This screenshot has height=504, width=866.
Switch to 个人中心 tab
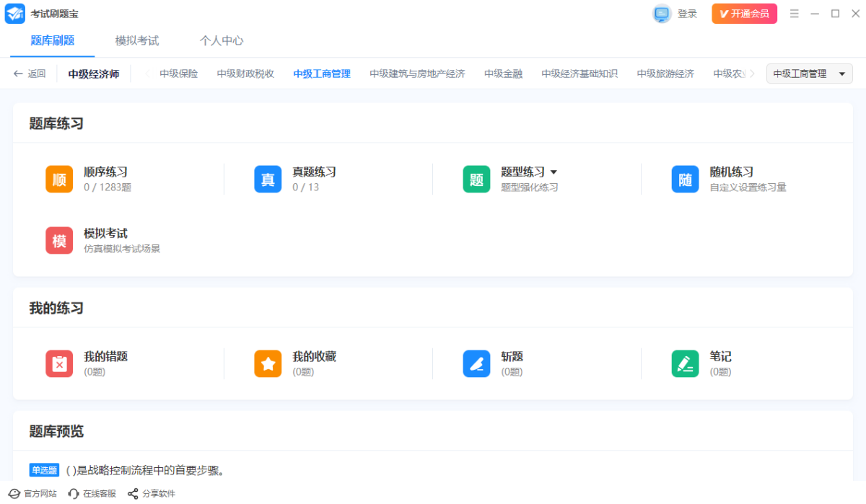(x=222, y=41)
